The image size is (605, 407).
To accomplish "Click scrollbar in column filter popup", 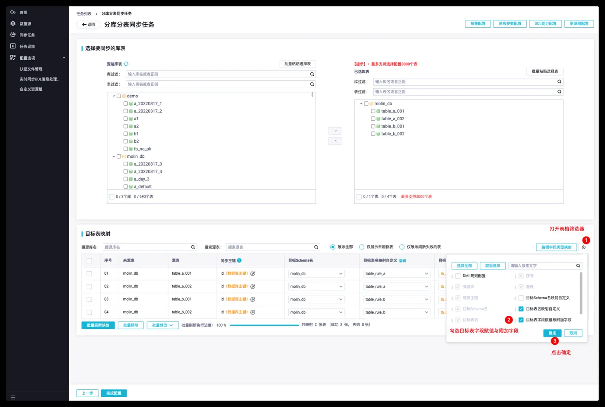I will tap(581, 293).
